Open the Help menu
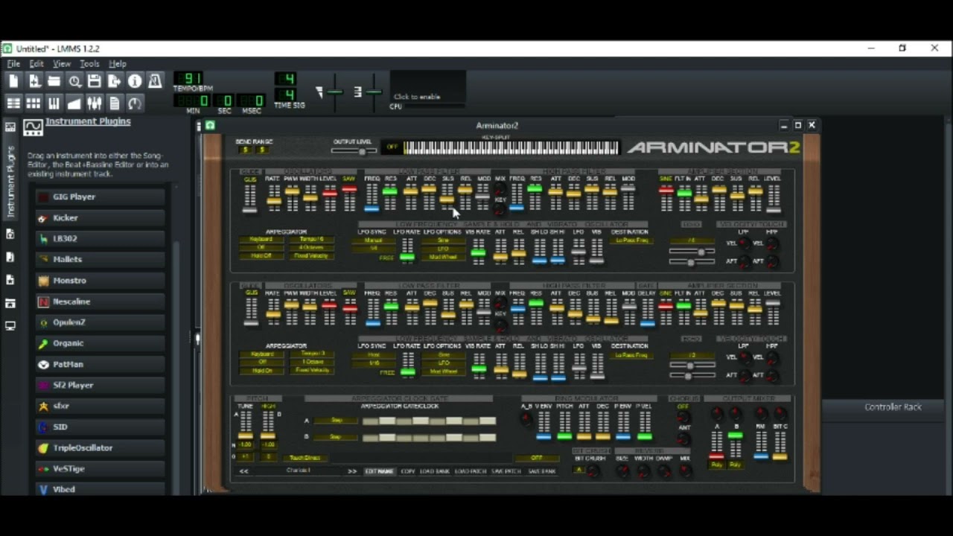Viewport: 953px width, 536px height. tap(118, 64)
